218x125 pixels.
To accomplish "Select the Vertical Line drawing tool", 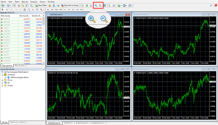I will (12, 9).
